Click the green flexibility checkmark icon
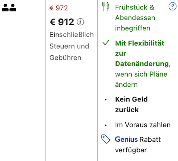Screen dimensions: 178x161 click(x=106, y=43)
